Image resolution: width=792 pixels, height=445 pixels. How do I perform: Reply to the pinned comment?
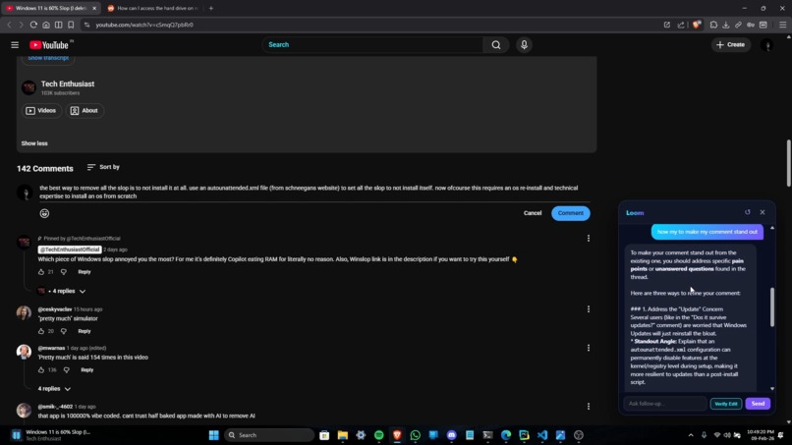(x=85, y=272)
